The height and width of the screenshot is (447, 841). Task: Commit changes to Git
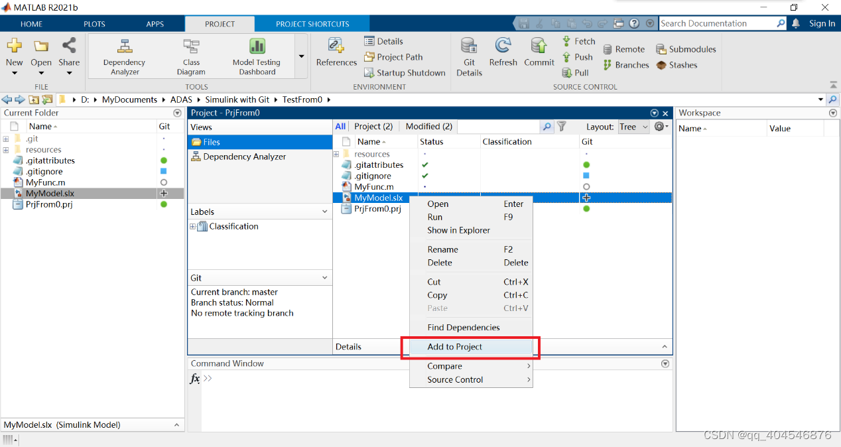(x=539, y=52)
